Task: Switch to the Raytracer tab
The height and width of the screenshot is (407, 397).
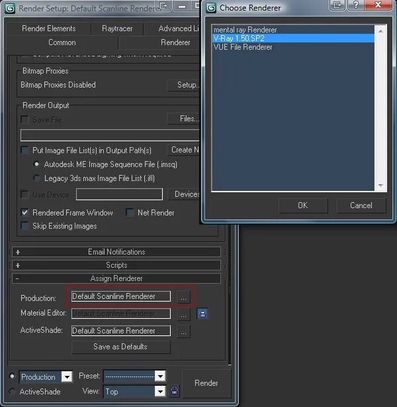Action: (x=117, y=29)
